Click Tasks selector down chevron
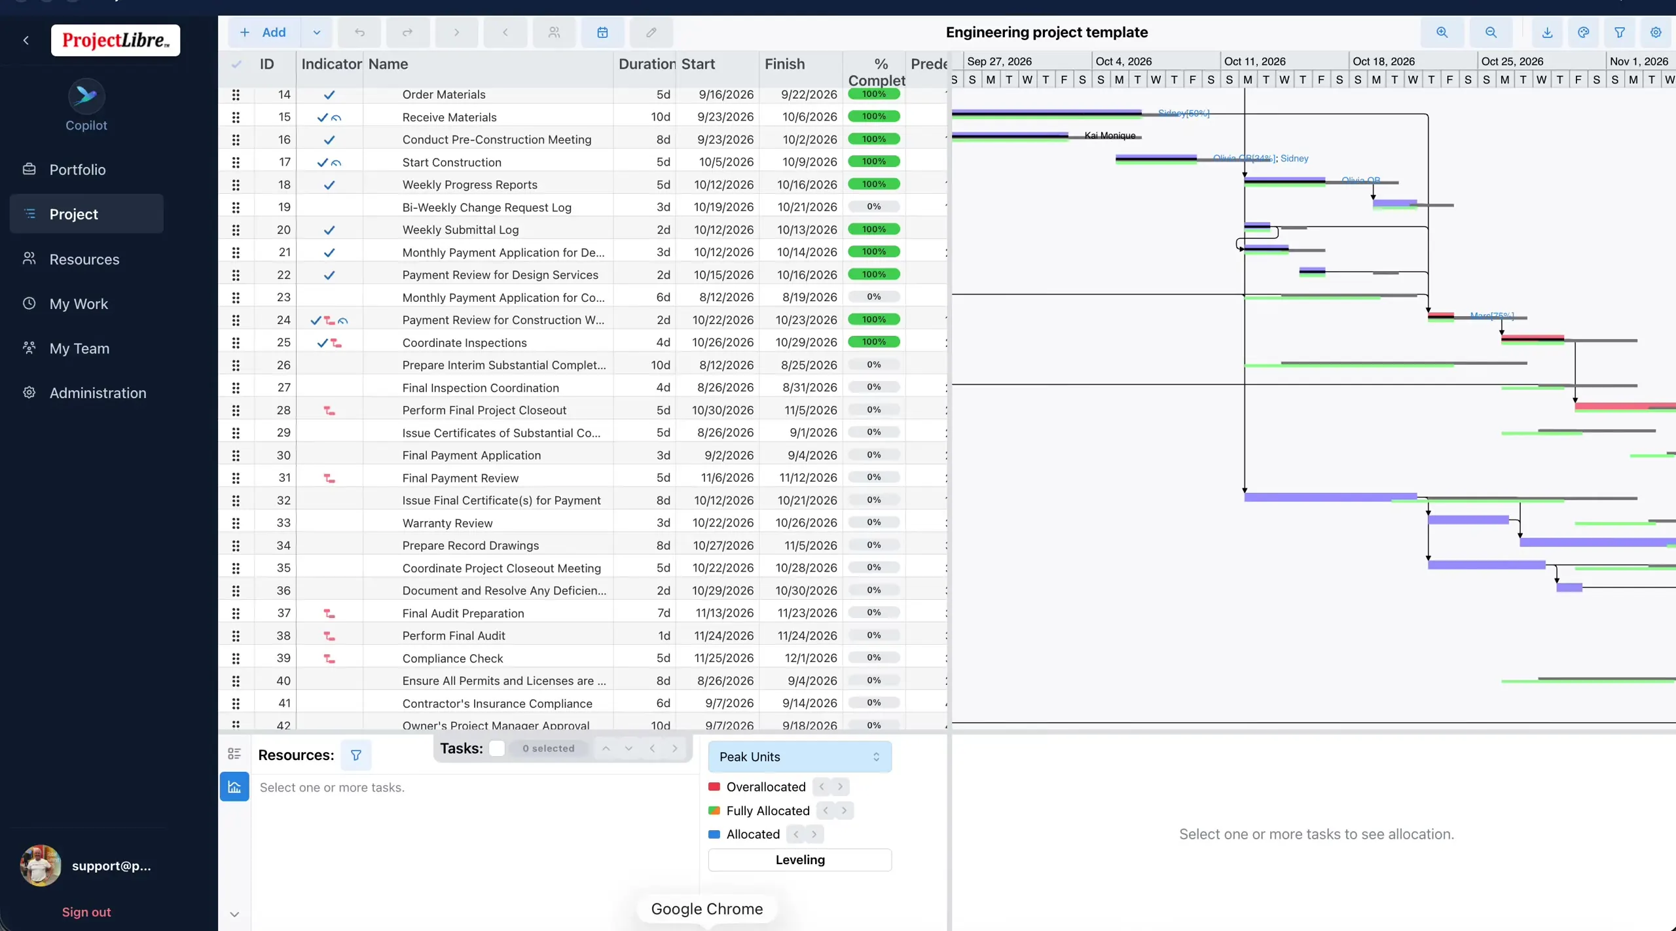1676x931 pixels. pyautogui.click(x=628, y=748)
